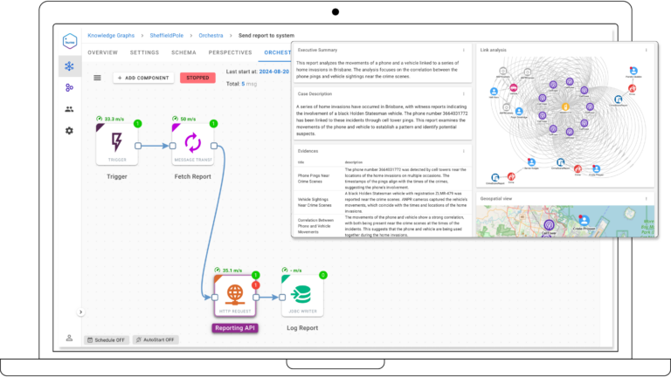Click the red STOPPED status button

point(197,78)
